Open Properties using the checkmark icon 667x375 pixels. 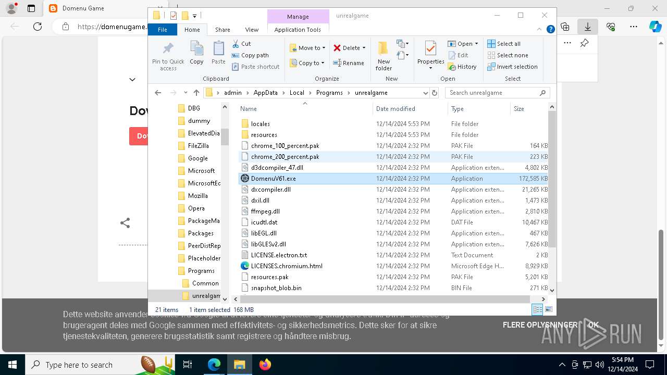[430, 48]
